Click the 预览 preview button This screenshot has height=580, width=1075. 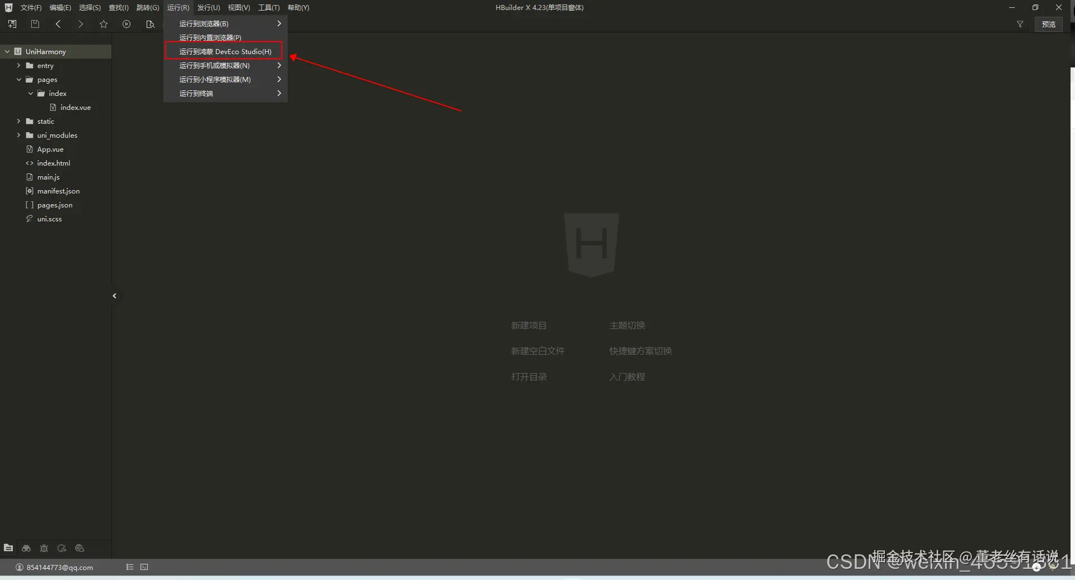coord(1048,24)
